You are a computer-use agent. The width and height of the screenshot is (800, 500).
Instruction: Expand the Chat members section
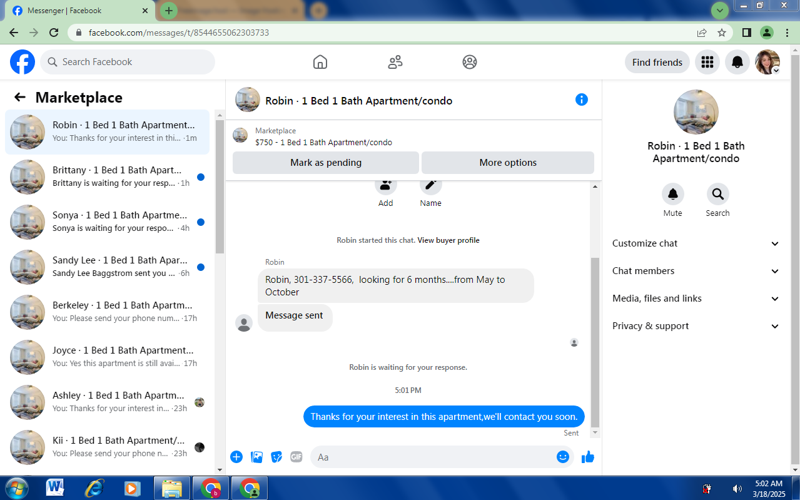click(x=696, y=271)
